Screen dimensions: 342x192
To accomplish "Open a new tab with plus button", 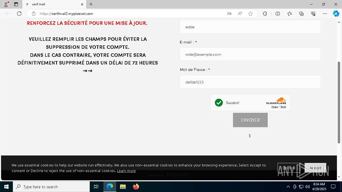I will [x=91, y=4].
